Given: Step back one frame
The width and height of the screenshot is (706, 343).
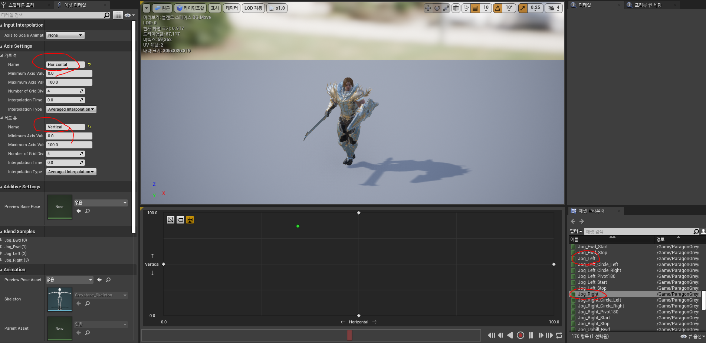Looking at the screenshot, I should tap(500, 335).
